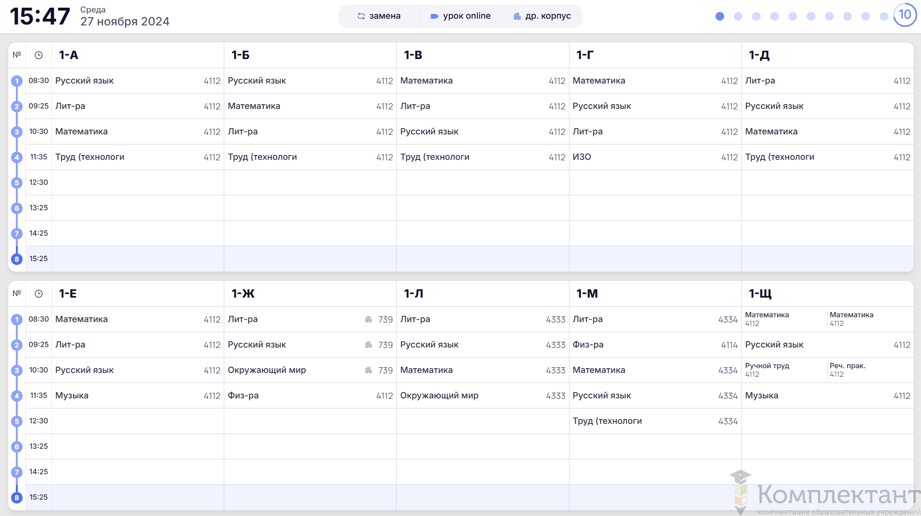
Task: Select lesson 8 marker in top timeline
Action: point(17,259)
